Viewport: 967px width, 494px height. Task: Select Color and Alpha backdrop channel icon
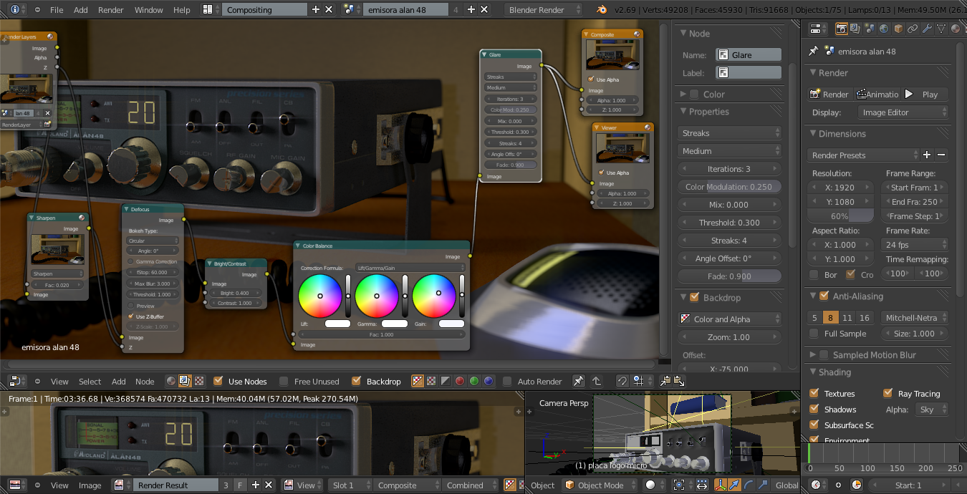(x=418, y=382)
